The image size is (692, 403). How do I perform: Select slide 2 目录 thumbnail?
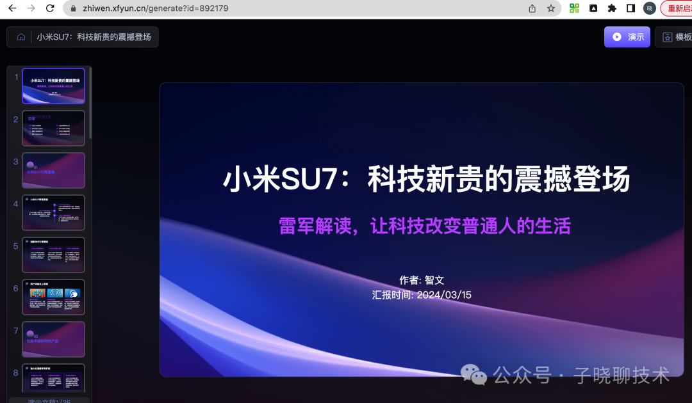click(53, 128)
